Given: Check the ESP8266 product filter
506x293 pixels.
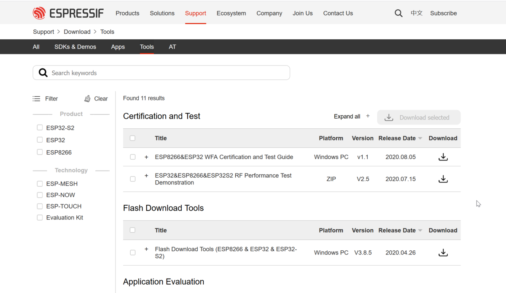Looking at the screenshot, I should click(x=40, y=152).
